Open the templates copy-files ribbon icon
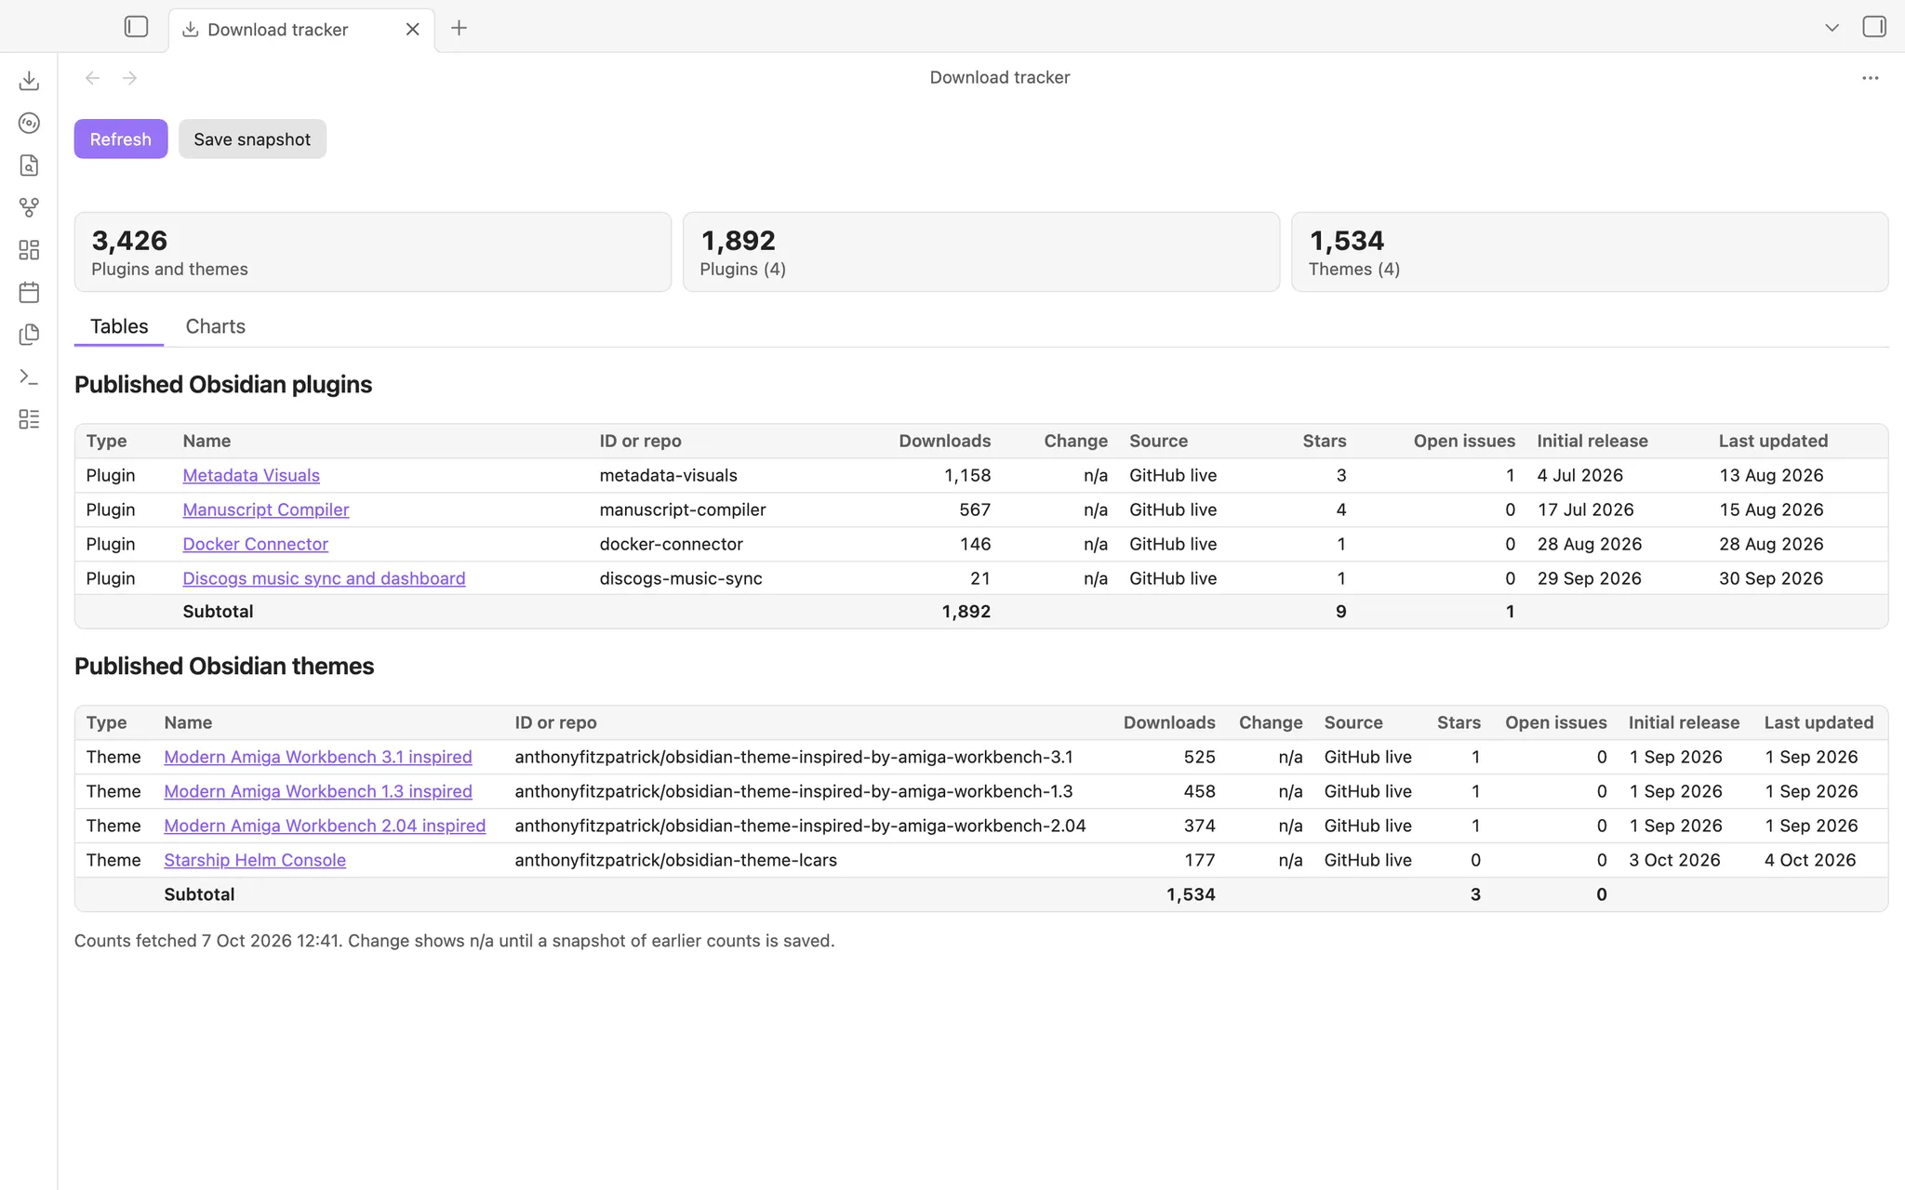The height and width of the screenshot is (1190, 1905). point(29,335)
